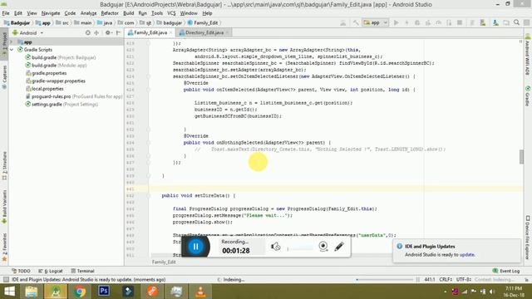This screenshot has height=299, width=532.
Task: Click the recorder pencil annotate icon
Action: (x=339, y=247)
